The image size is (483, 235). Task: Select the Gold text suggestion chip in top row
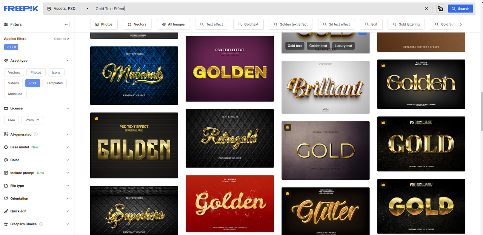click(248, 24)
